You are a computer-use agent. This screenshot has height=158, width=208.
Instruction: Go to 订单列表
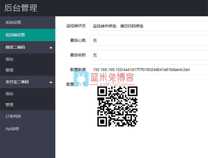tap(27, 116)
